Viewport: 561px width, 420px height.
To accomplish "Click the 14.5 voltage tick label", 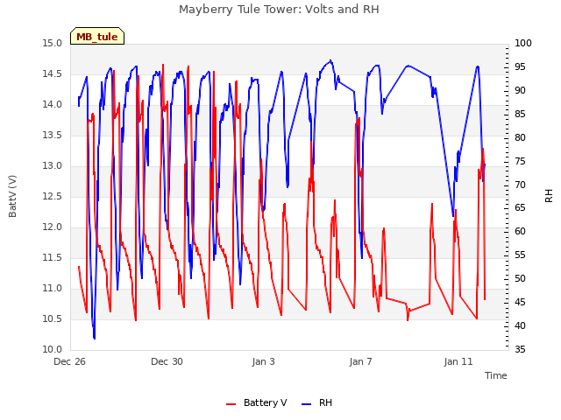I will (x=53, y=74).
